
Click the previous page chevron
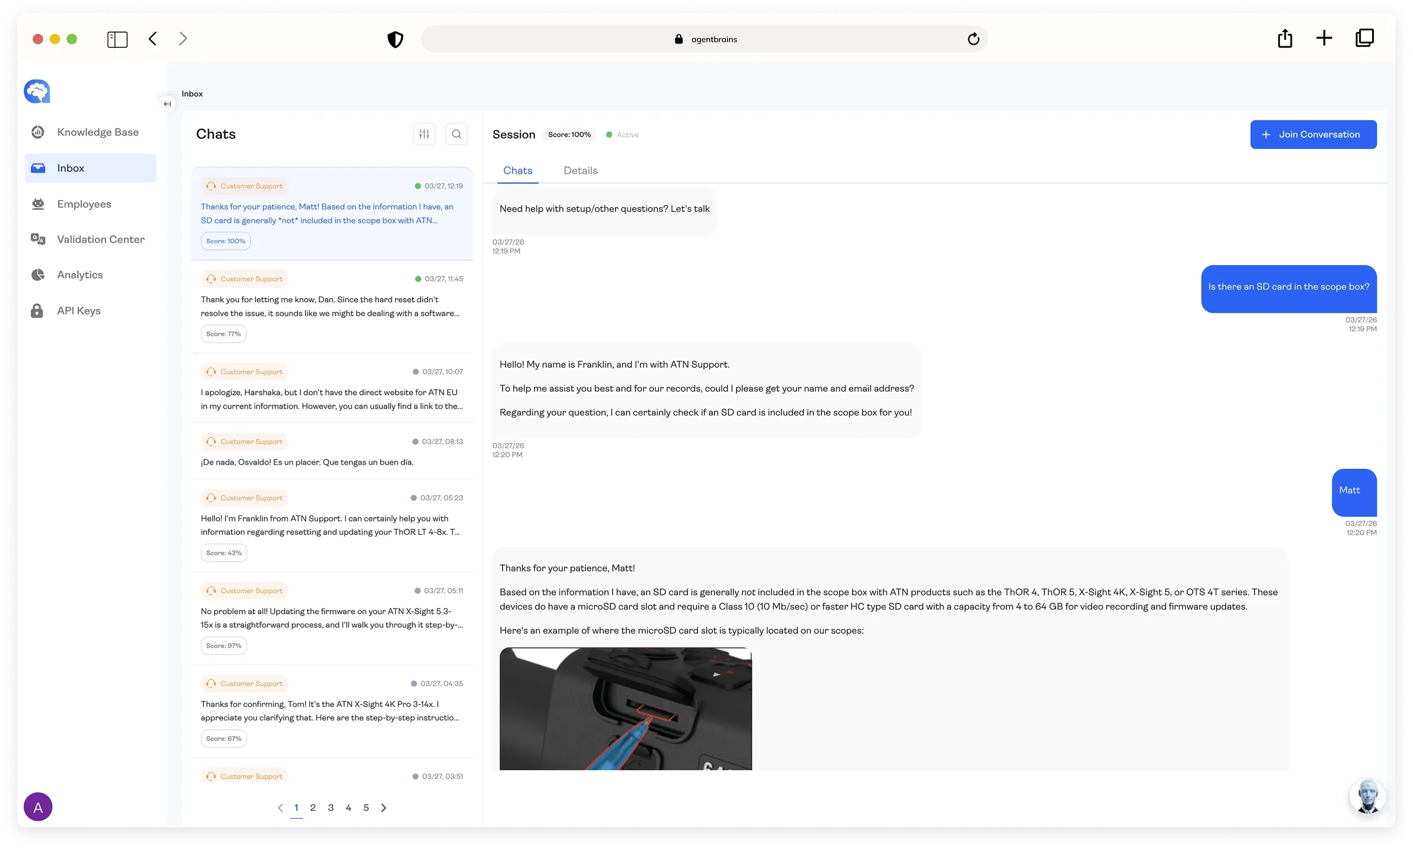point(280,808)
